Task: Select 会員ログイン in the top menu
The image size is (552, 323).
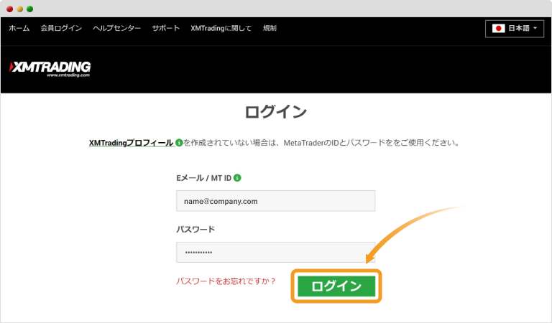Action: point(61,28)
